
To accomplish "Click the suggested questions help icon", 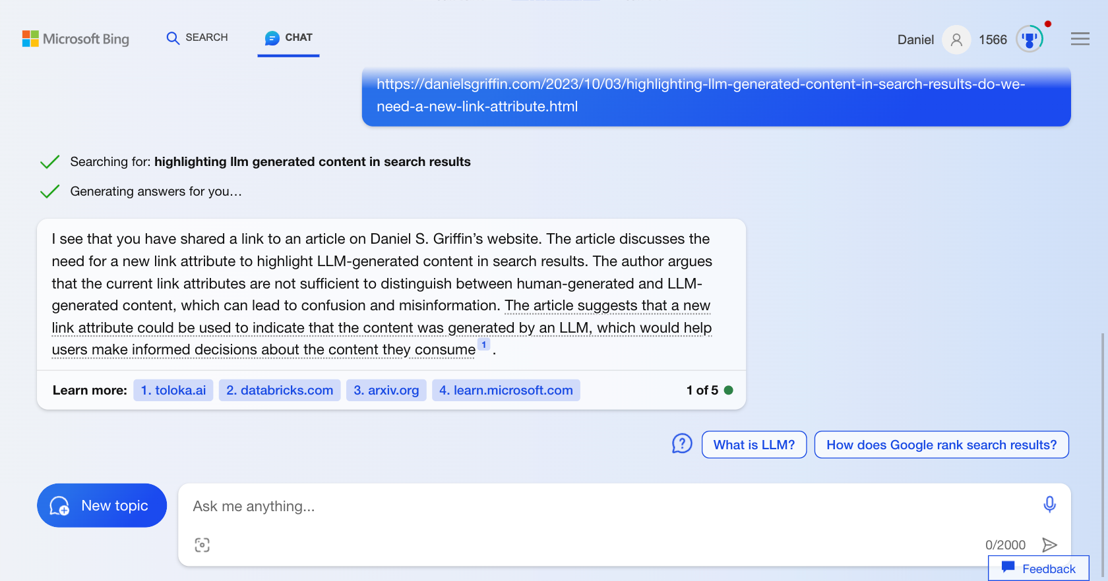I will tap(682, 444).
